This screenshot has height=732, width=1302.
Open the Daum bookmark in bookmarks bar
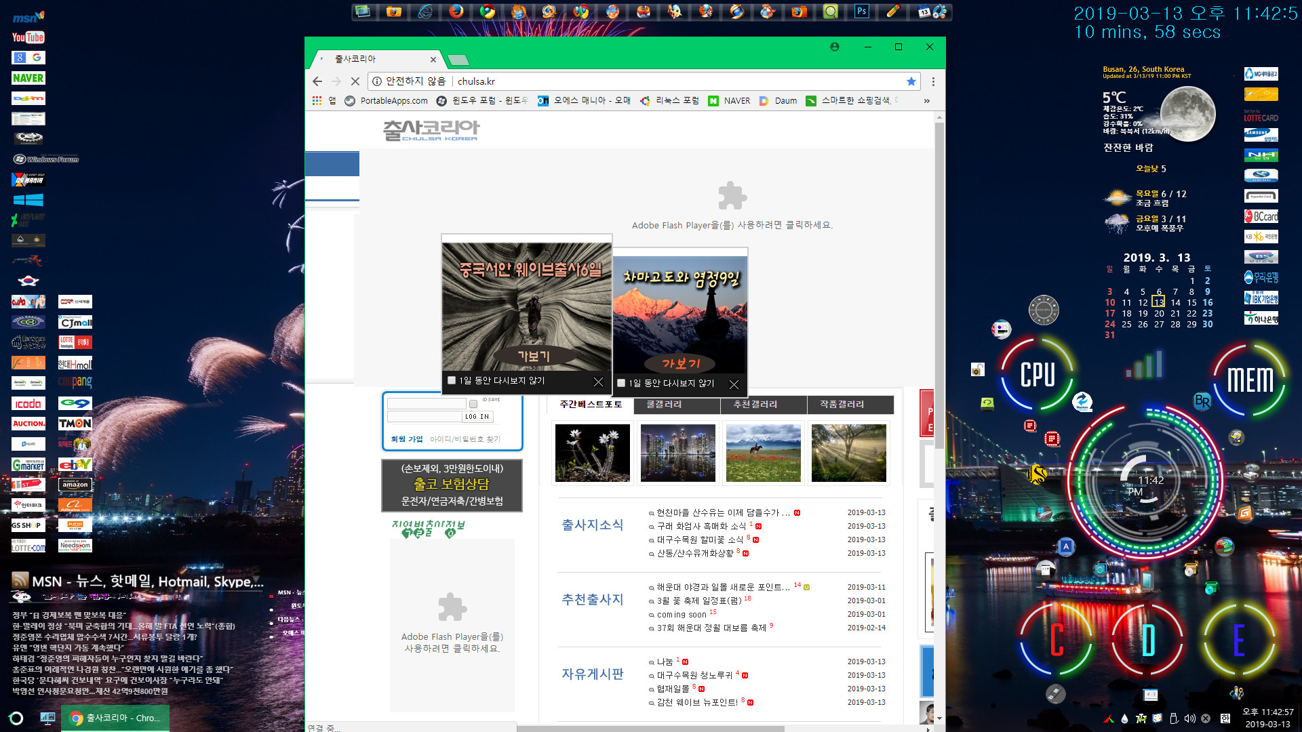tap(778, 101)
